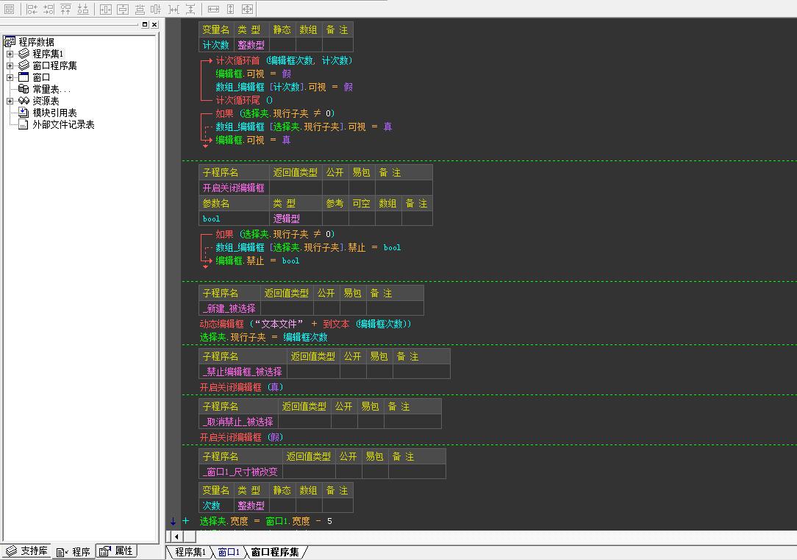Click the 开启关闭编辑框 (真) code line
Image resolution: width=797 pixels, height=560 pixels.
click(x=241, y=387)
